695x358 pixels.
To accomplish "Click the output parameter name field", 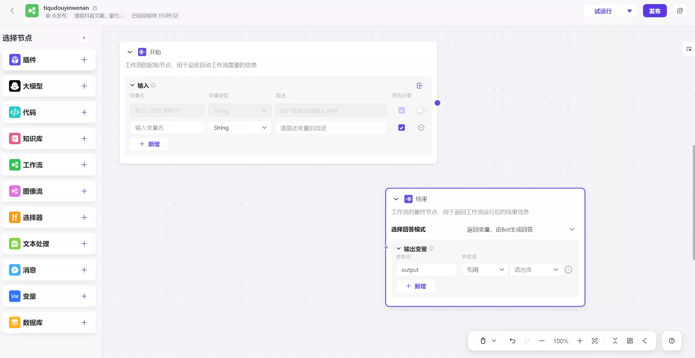I will click(x=426, y=270).
